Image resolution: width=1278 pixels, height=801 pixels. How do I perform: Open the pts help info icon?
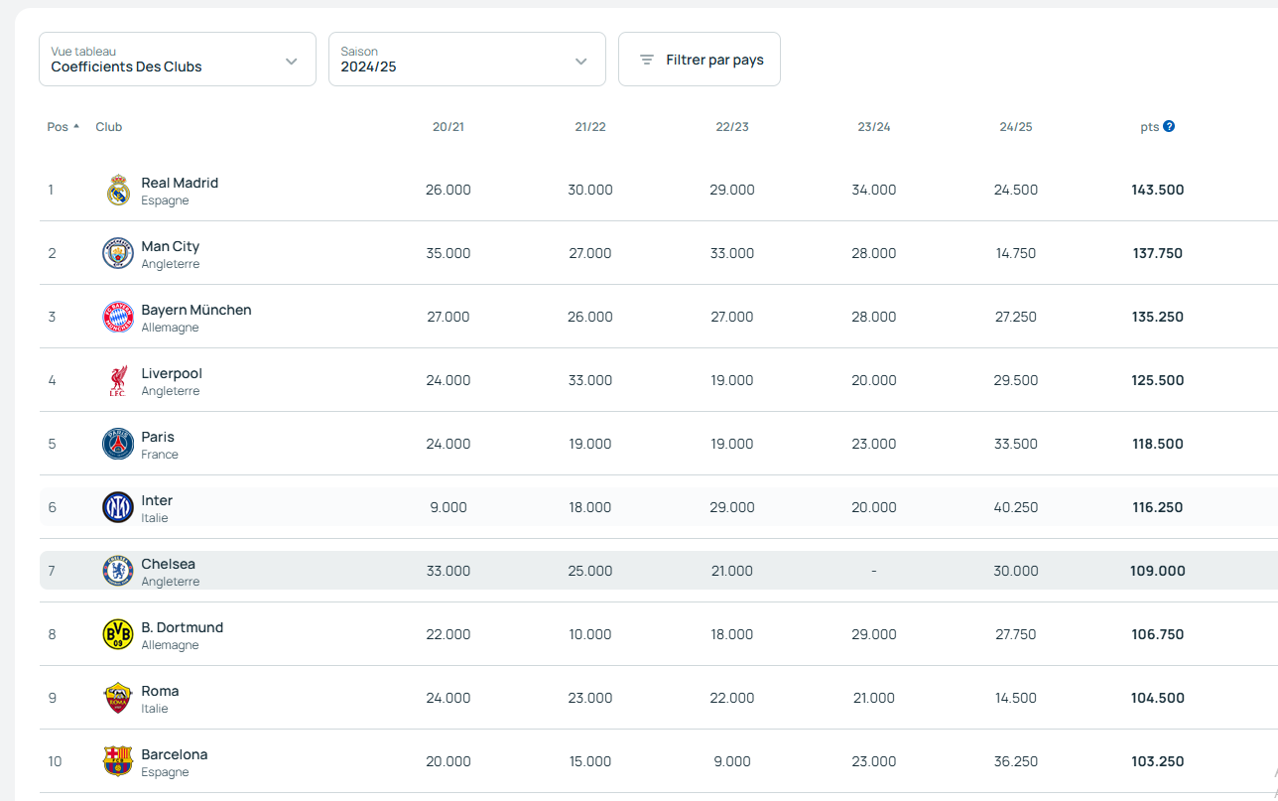[1169, 126]
